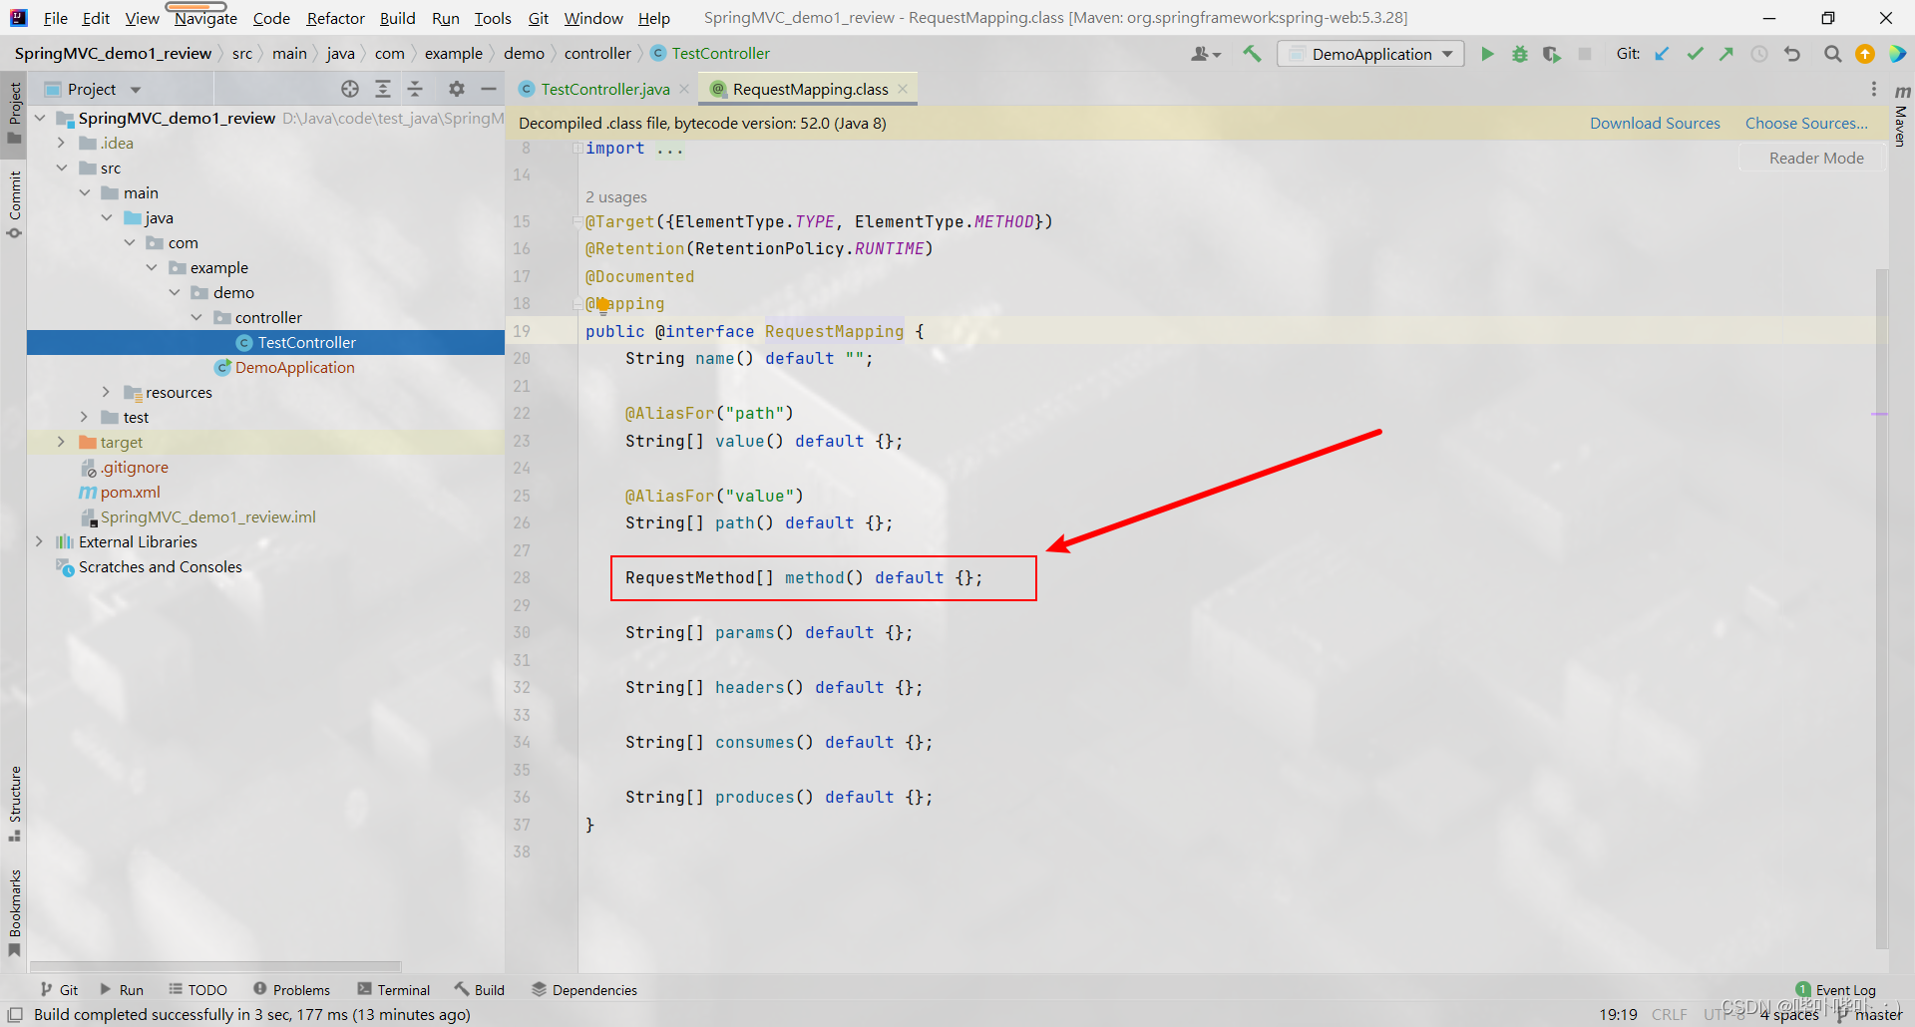Select DemoApplication in the project tree
The height and width of the screenshot is (1027, 1915).
tap(294, 367)
